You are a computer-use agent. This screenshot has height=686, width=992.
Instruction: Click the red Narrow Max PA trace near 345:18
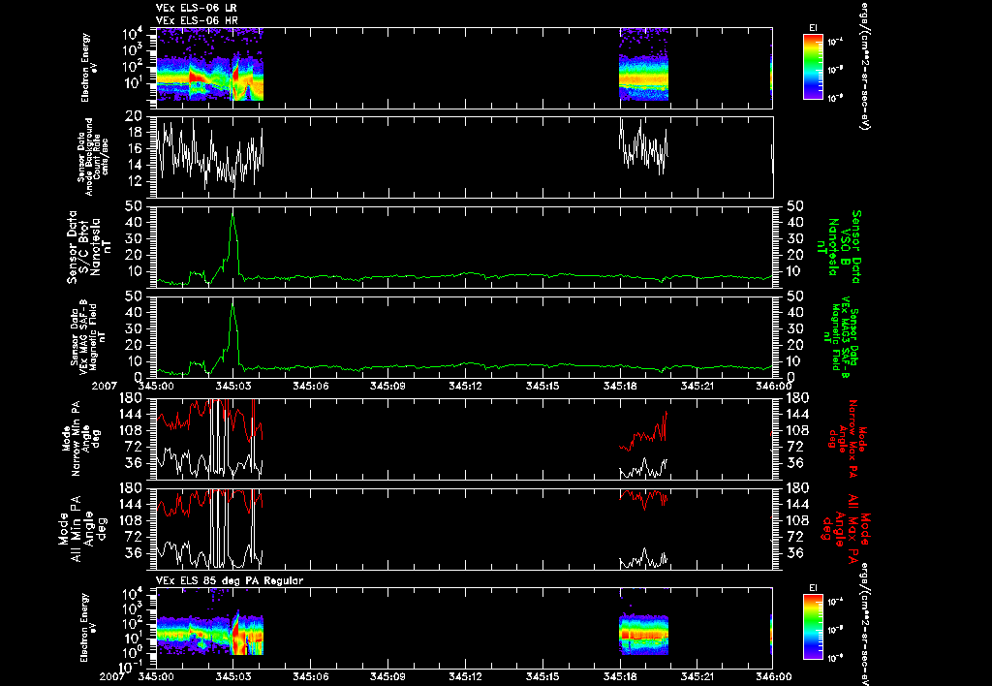(643, 432)
